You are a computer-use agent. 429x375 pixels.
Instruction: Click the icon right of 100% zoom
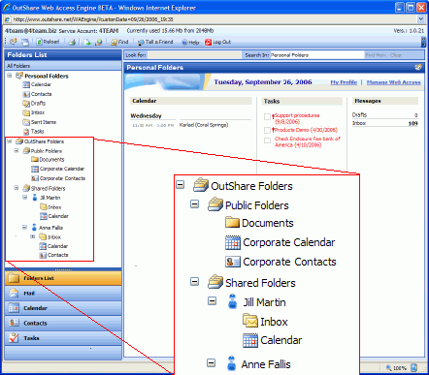[413, 367]
